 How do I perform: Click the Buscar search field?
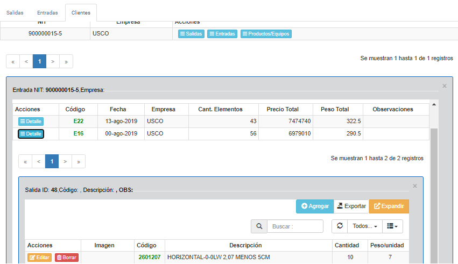tap(295, 226)
